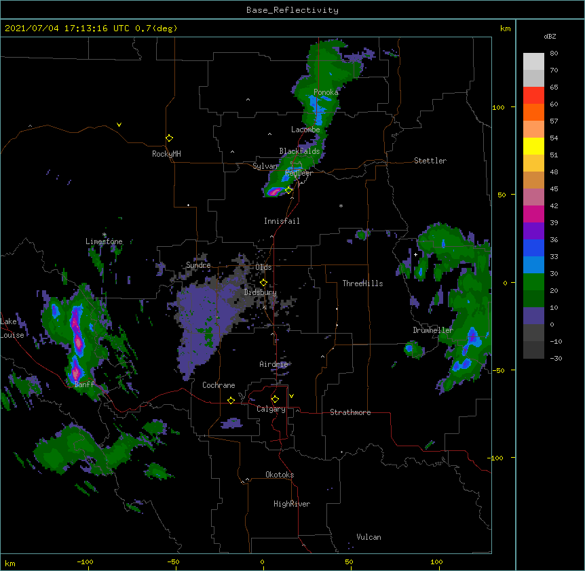Click the Banff label
The width and height of the screenshot is (585, 571).
[84, 385]
